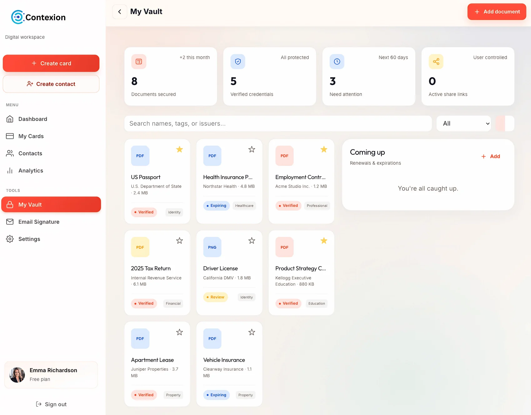
Task: Click the Property tag on Apartment Lease
Action: click(173, 395)
